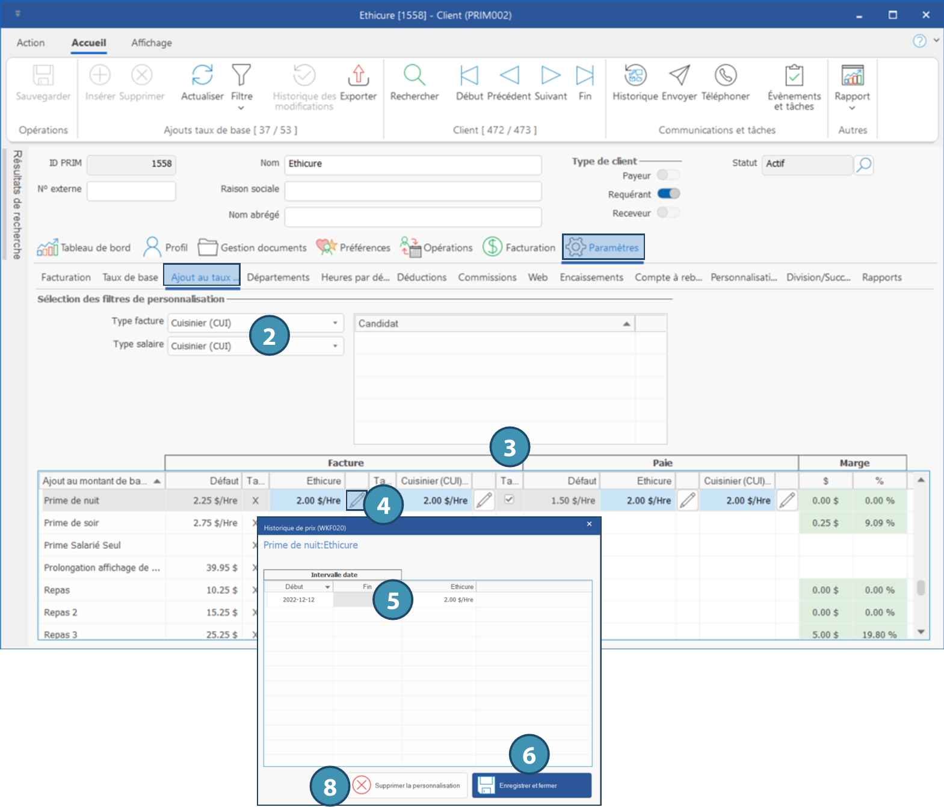Turn off the Requérant toggle

(668, 194)
